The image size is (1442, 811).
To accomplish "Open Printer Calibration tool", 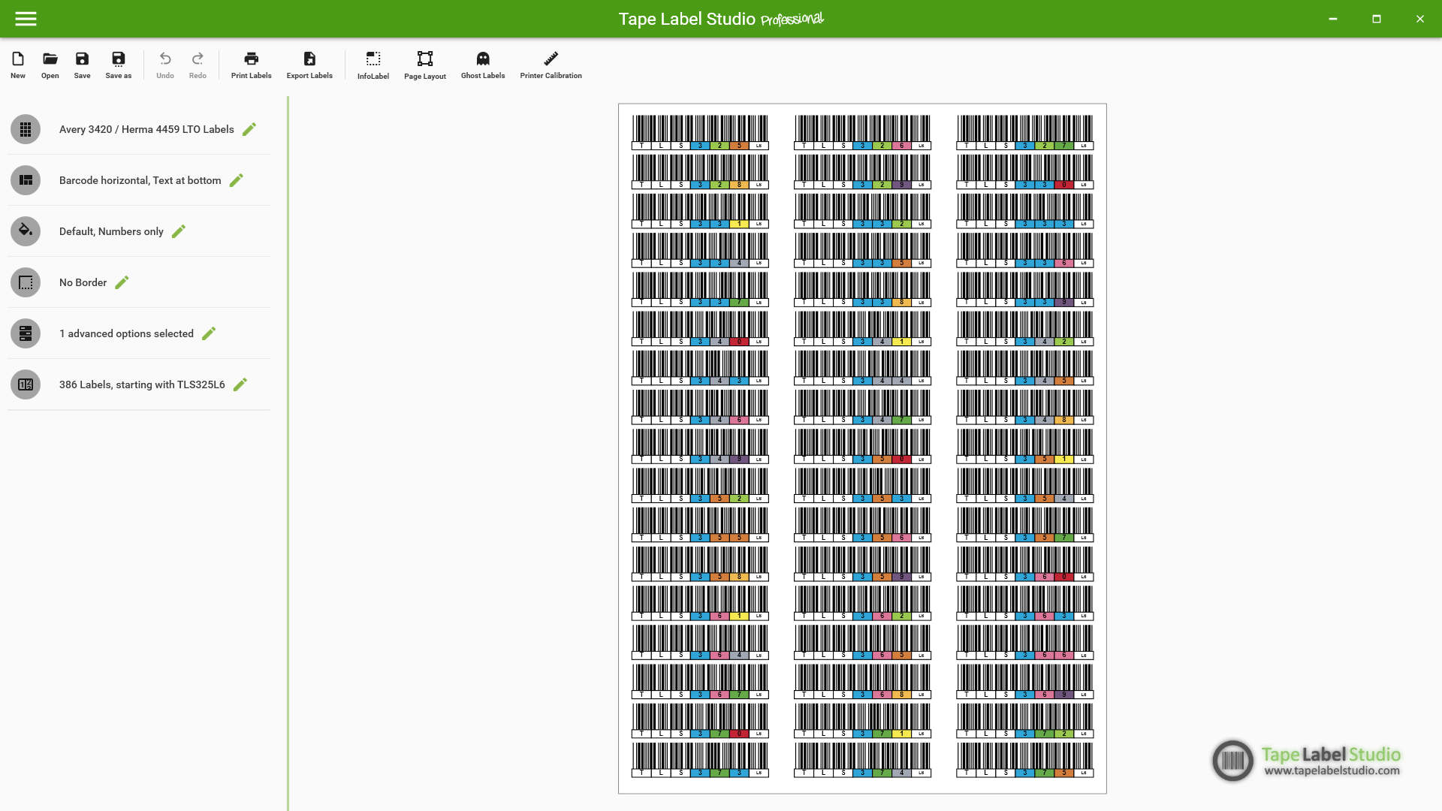I will 551,65.
